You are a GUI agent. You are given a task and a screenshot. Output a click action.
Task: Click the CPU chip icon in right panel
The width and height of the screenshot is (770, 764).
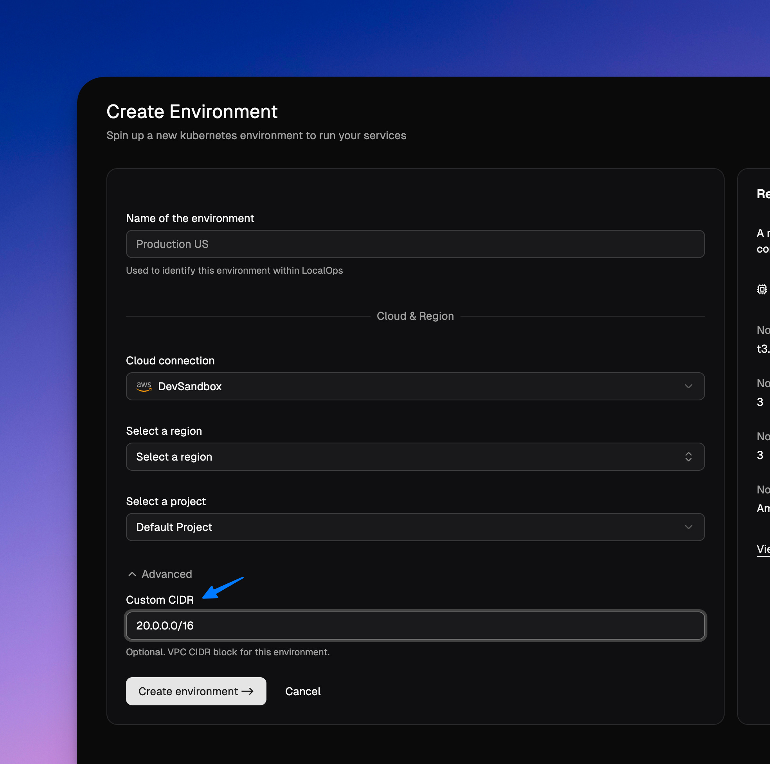pos(762,289)
